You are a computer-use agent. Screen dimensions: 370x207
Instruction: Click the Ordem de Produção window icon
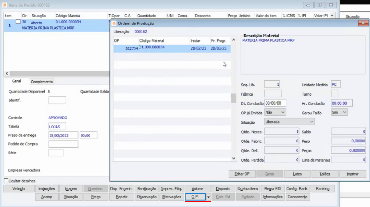click(x=114, y=23)
